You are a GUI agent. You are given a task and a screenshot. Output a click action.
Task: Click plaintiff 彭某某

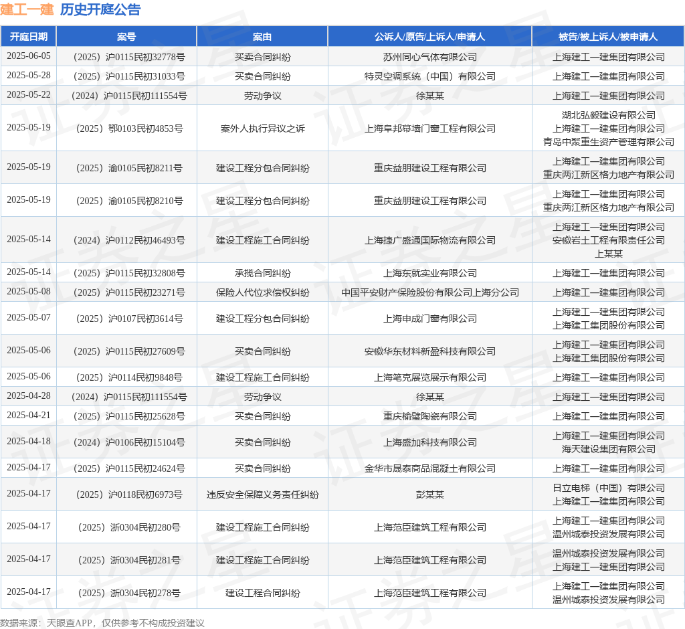430,495
